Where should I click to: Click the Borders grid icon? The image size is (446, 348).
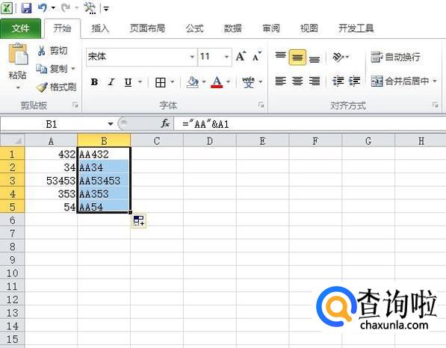coord(161,82)
